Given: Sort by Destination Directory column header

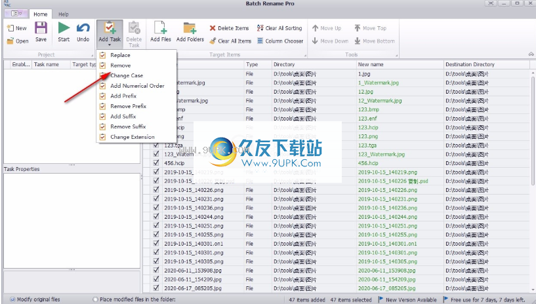Looking at the screenshot, I should coord(486,64).
